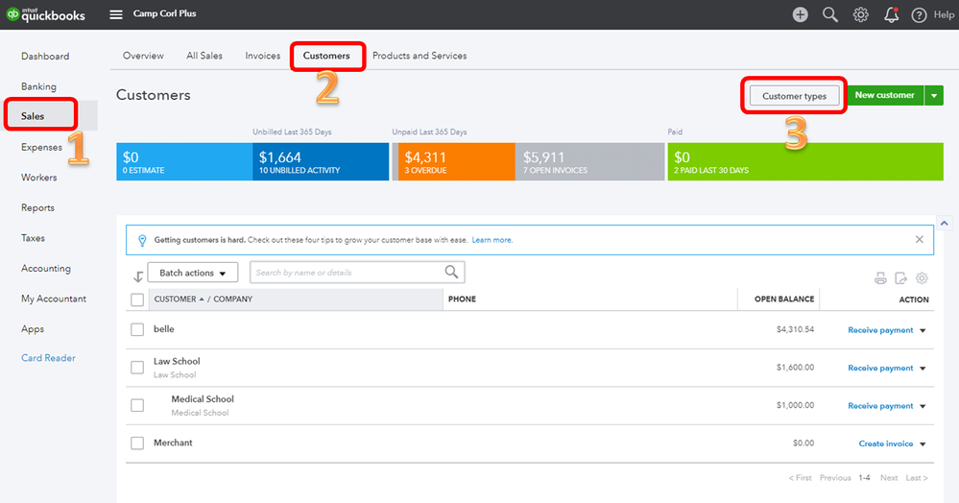Open My Accountant in the sidebar
The image size is (959, 503).
(54, 299)
